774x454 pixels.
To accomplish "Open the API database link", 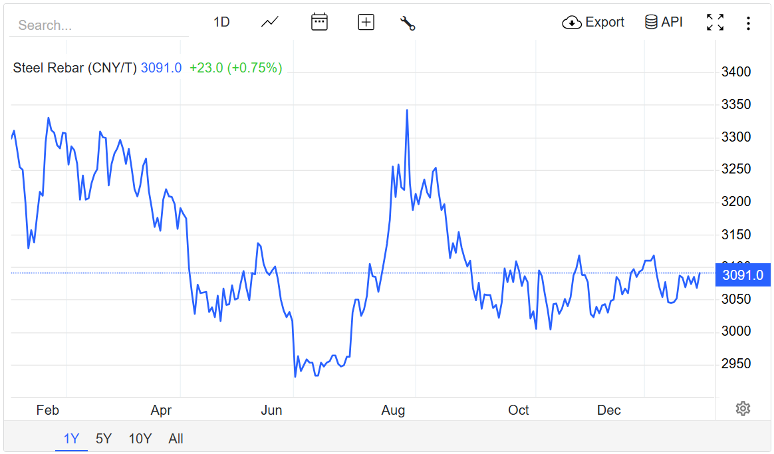I will coord(664,23).
